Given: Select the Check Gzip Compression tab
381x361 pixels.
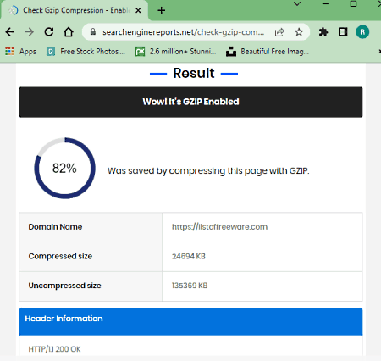Looking at the screenshot, I should (x=75, y=10).
